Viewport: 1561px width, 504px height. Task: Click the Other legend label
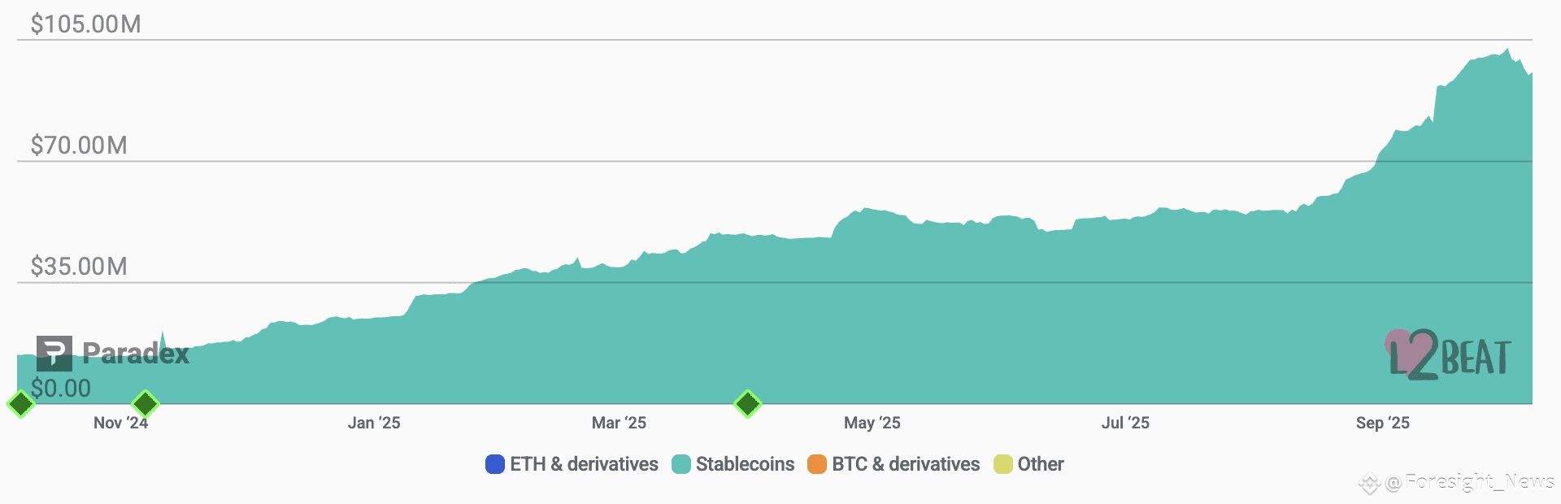click(x=1041, y=464)
